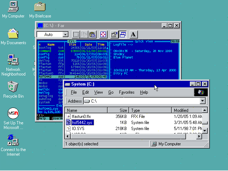Open System (C:) window drive icon menu

67,84
